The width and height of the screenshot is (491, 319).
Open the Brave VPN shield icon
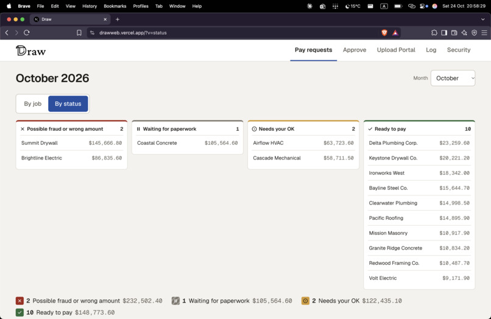coord(474,32)
